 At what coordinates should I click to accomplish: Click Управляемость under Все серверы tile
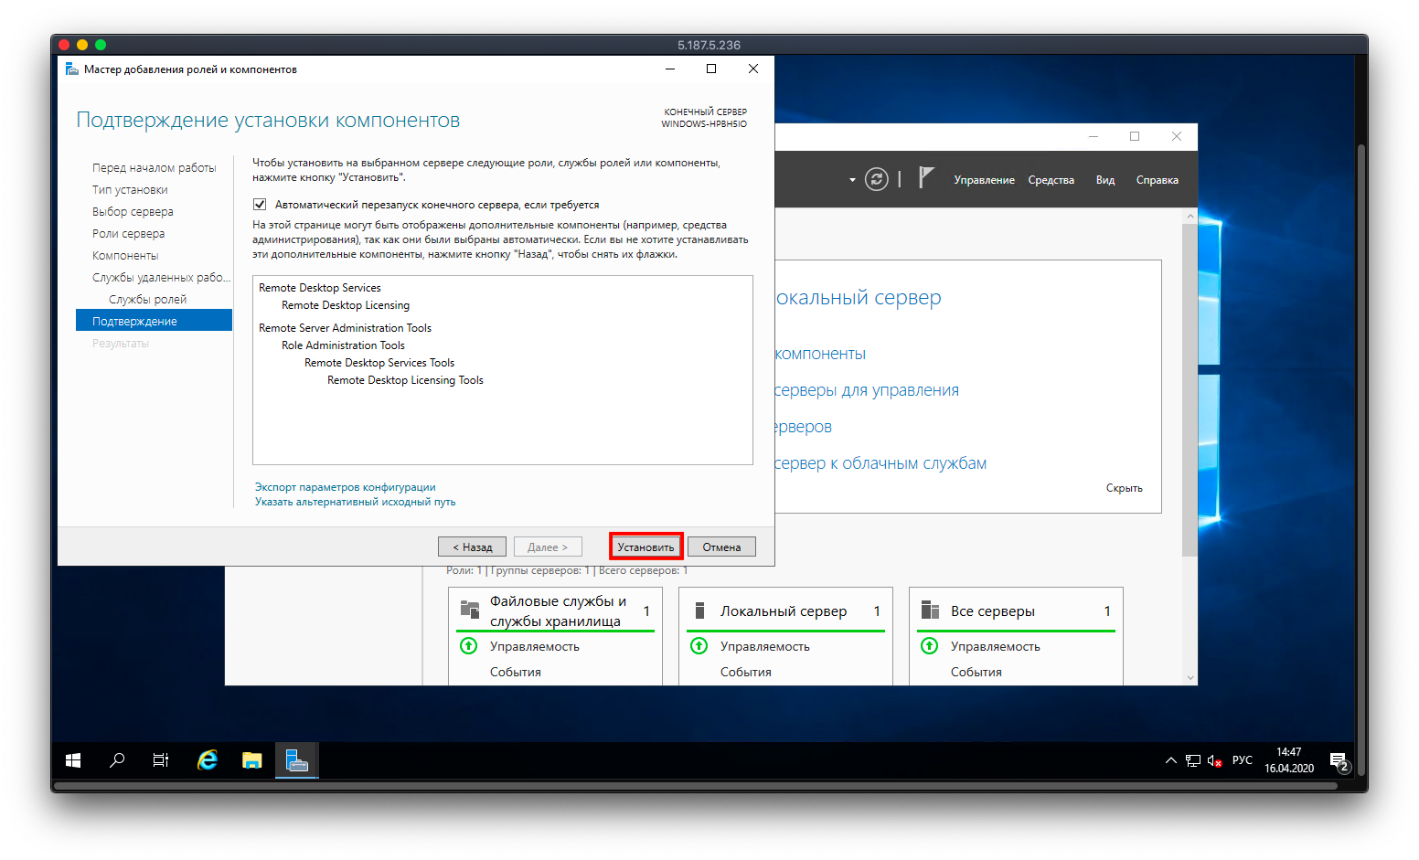pyautogui.click(x=996, y=646)
